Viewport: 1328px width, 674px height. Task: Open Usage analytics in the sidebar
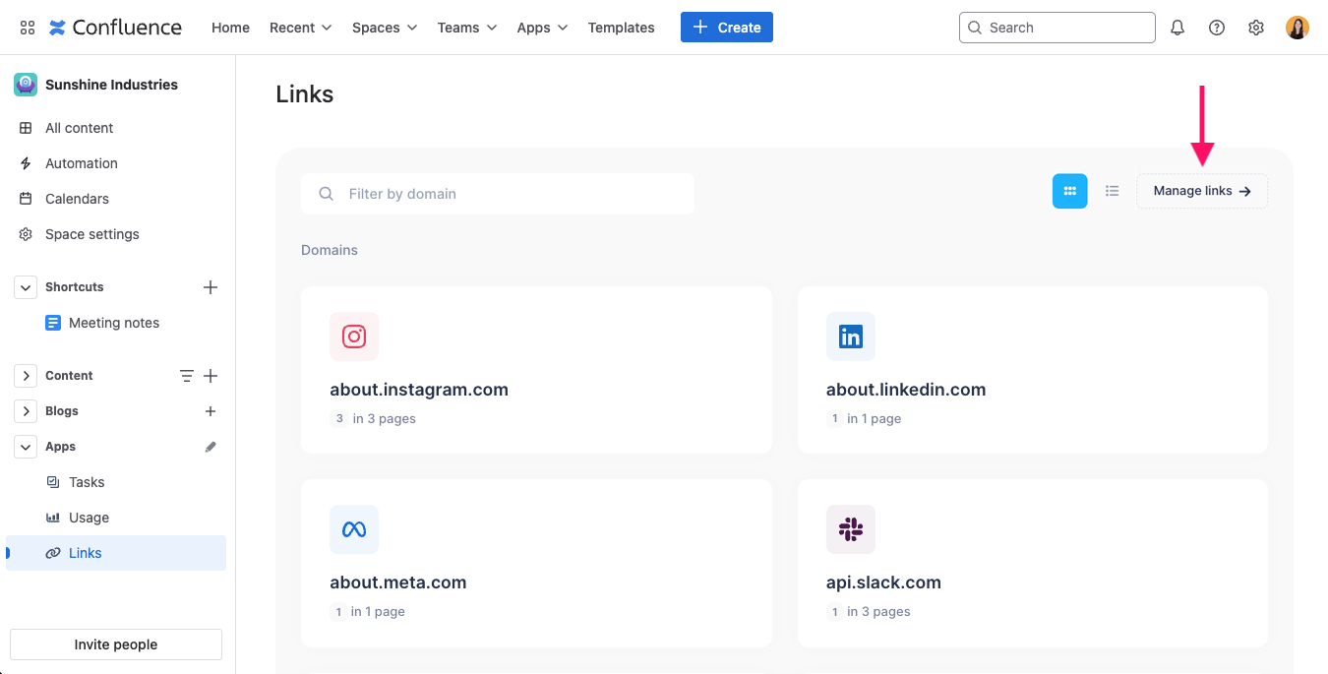point(88,517)
